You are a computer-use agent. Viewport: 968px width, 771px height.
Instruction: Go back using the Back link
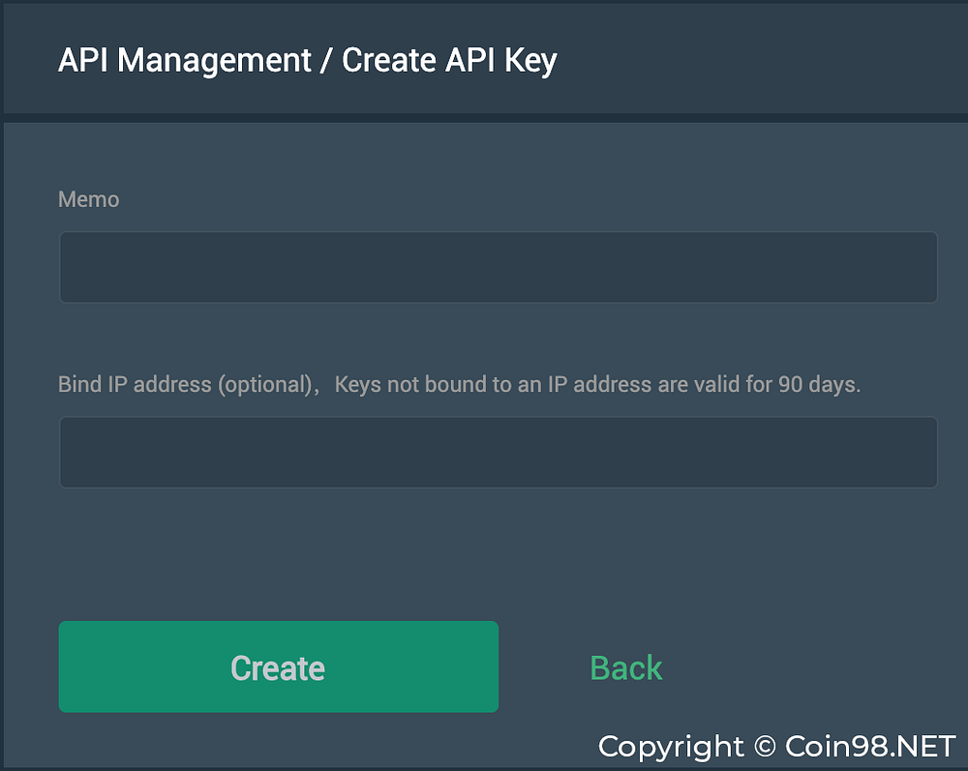coord(625,667)
